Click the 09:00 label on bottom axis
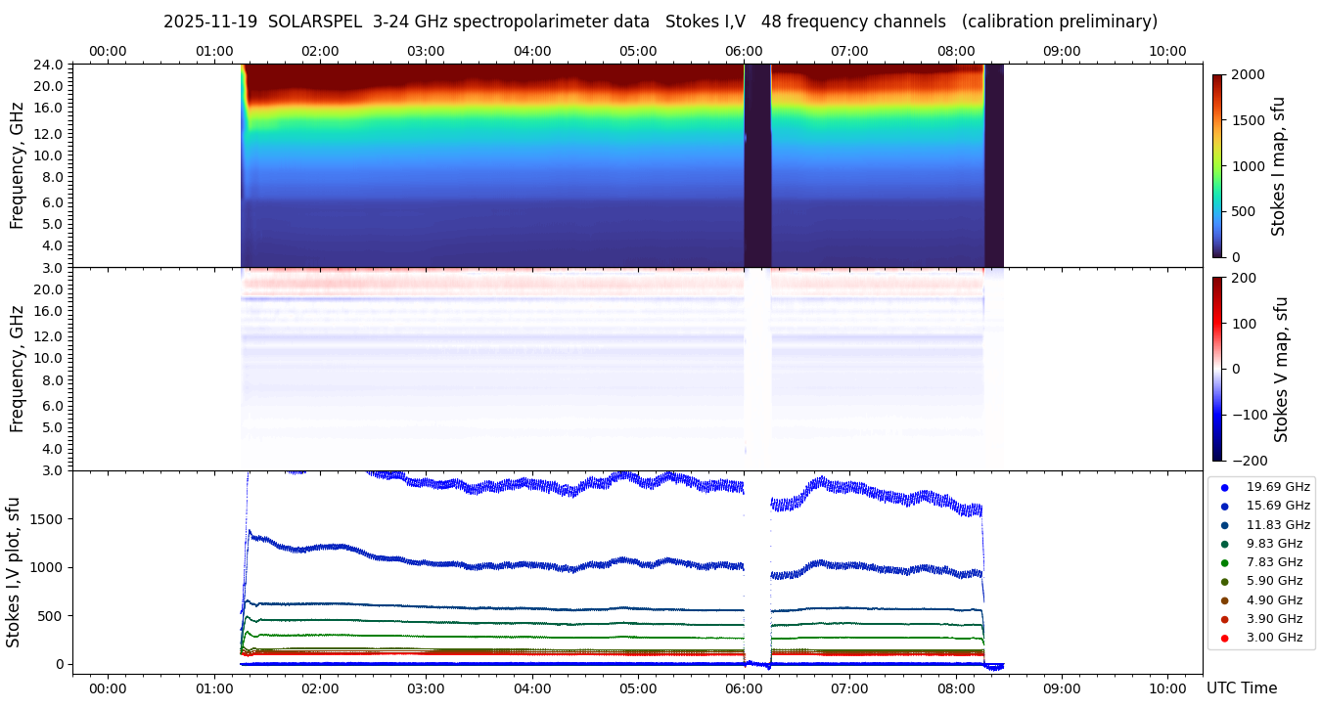Screen dimensions: 1321x709 1062,688
